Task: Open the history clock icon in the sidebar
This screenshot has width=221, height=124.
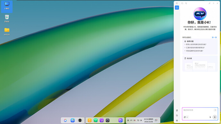Action: 177,116
